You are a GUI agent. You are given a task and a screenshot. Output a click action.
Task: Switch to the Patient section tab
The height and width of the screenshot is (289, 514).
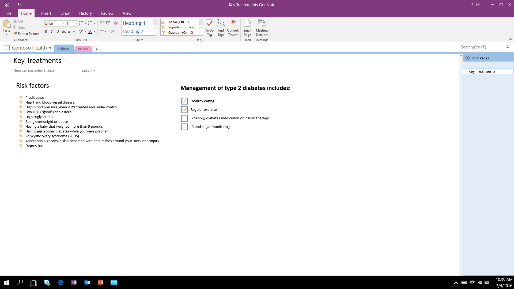pos(83,49)
